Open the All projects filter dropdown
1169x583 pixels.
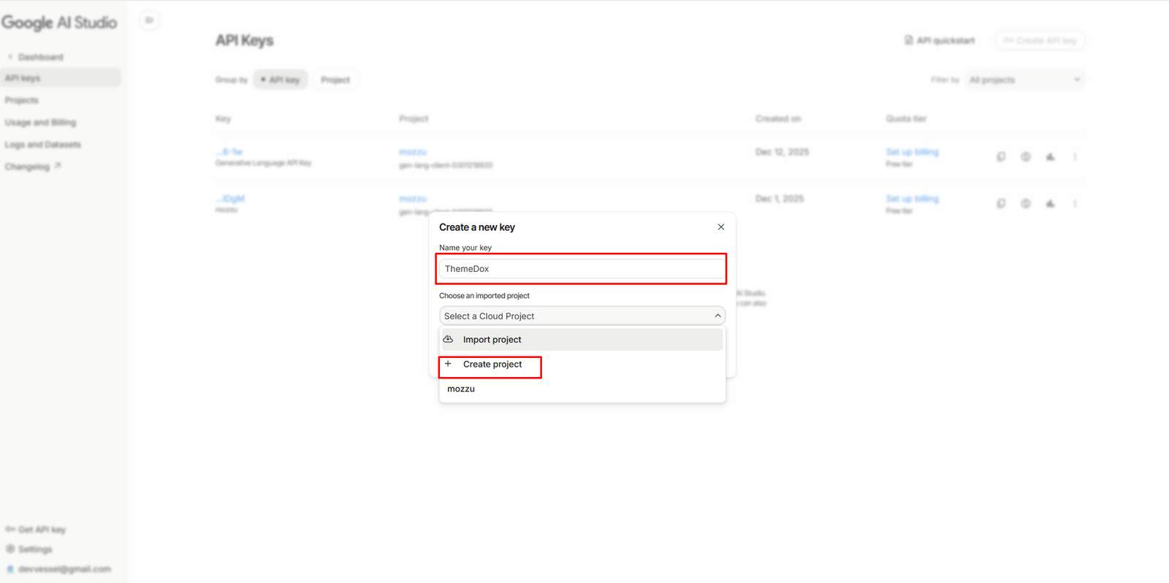pos(1024,80)
